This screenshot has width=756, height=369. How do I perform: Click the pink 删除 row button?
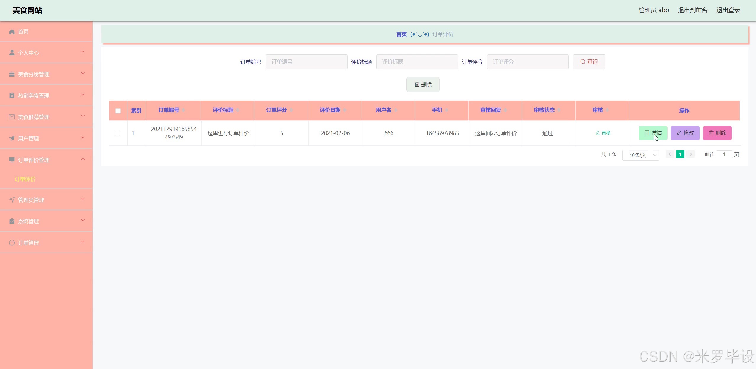click(717, 133)
